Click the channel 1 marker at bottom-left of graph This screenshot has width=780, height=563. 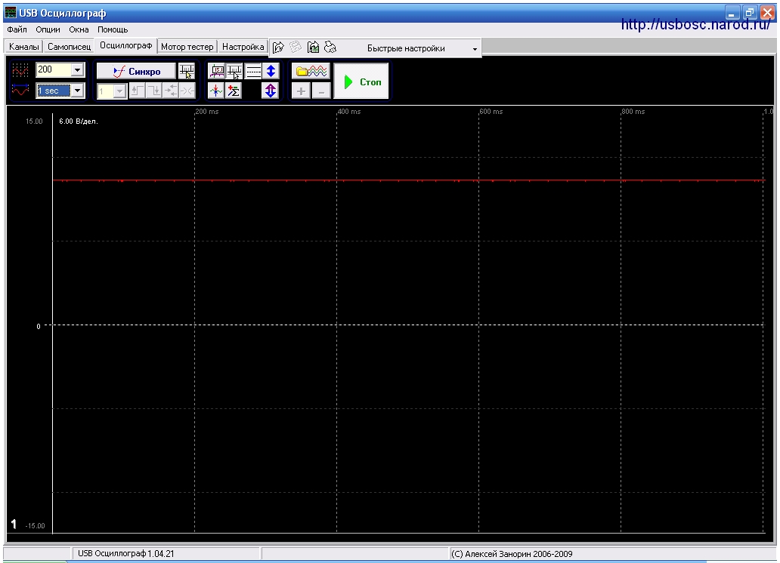tap(14, 525)
